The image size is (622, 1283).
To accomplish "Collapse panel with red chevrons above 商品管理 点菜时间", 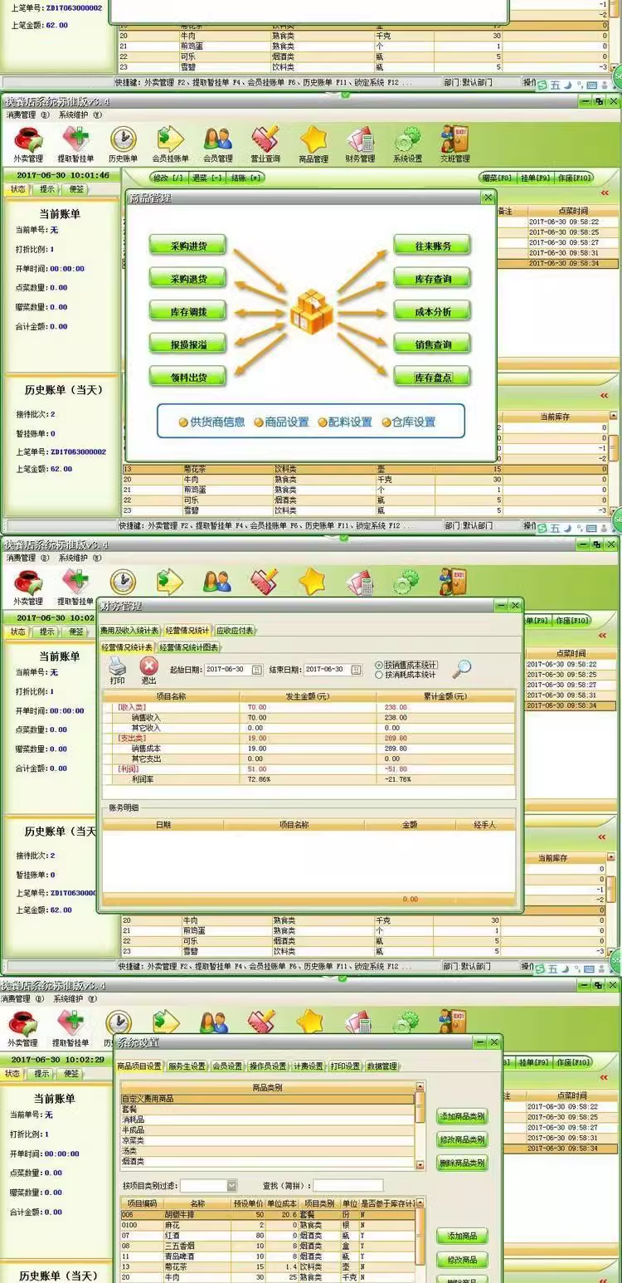I will point(605,193).
